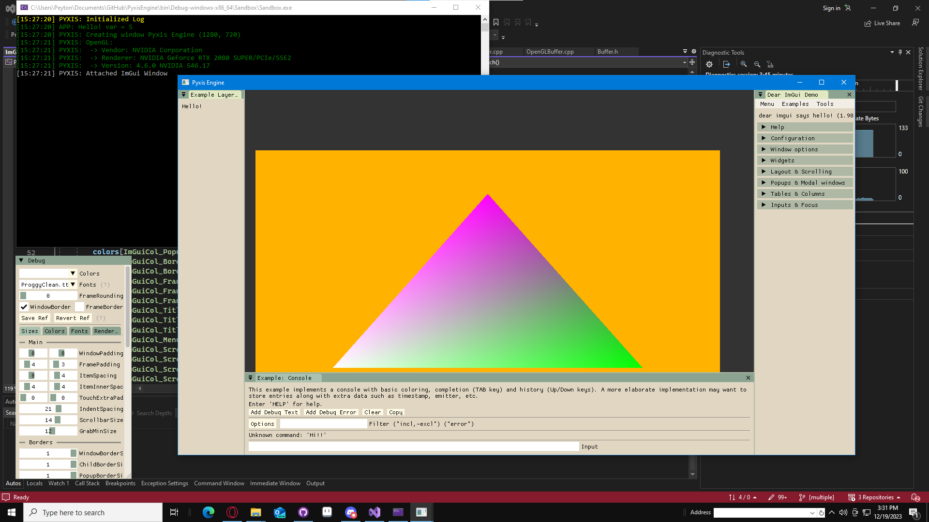Click the Clear button in console

[373, 412]
